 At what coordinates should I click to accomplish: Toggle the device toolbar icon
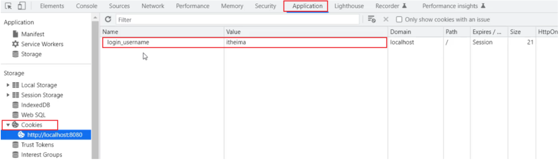click(22, 6)
